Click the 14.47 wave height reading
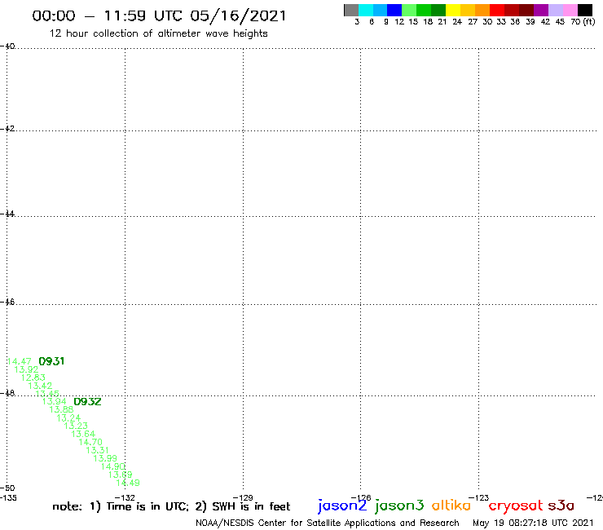 pyautogui.click(x=20, y=361)
